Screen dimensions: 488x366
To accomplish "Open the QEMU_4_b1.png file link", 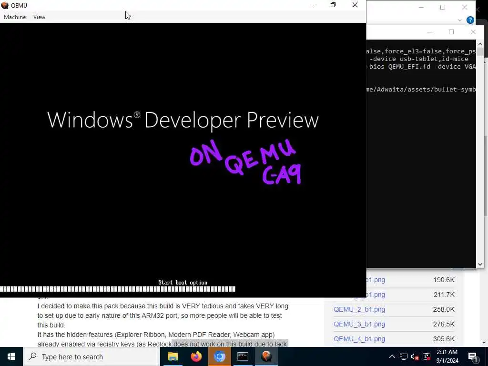I will point(359,339).
